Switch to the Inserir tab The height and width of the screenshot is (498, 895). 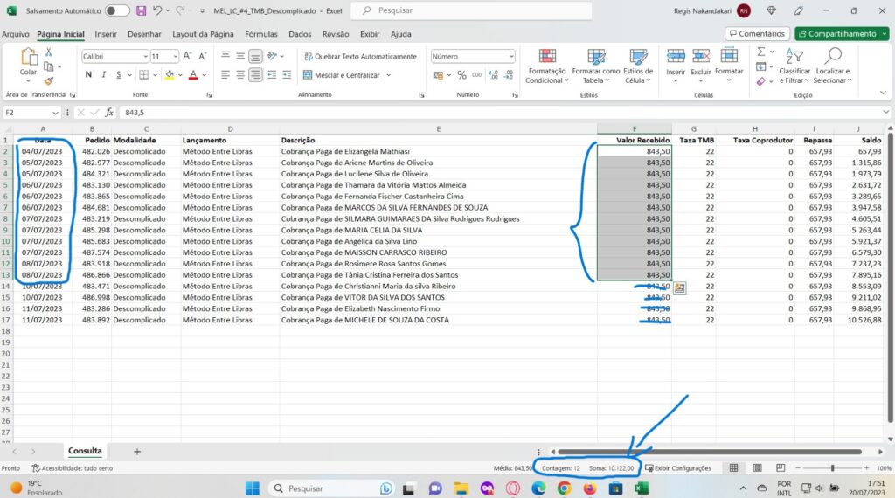tap(106, 34)
